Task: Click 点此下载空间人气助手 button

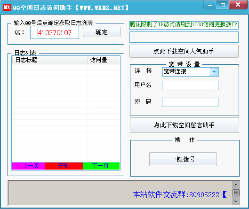Action: click(x=184, y=51)
